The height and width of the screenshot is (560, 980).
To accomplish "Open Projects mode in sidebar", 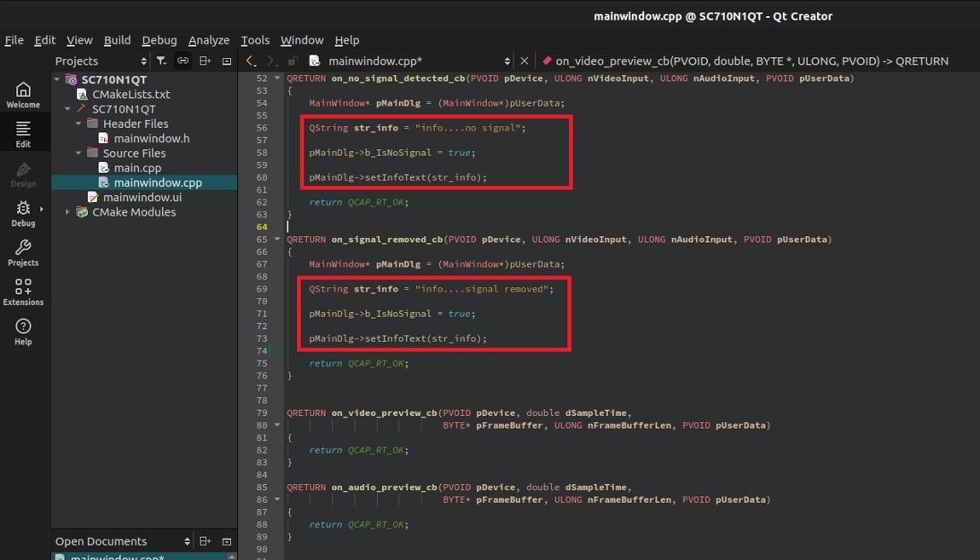I will click(x=23, y=253).
